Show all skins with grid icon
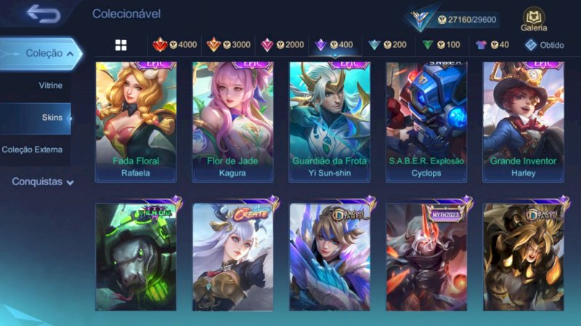 coord(121,45)
